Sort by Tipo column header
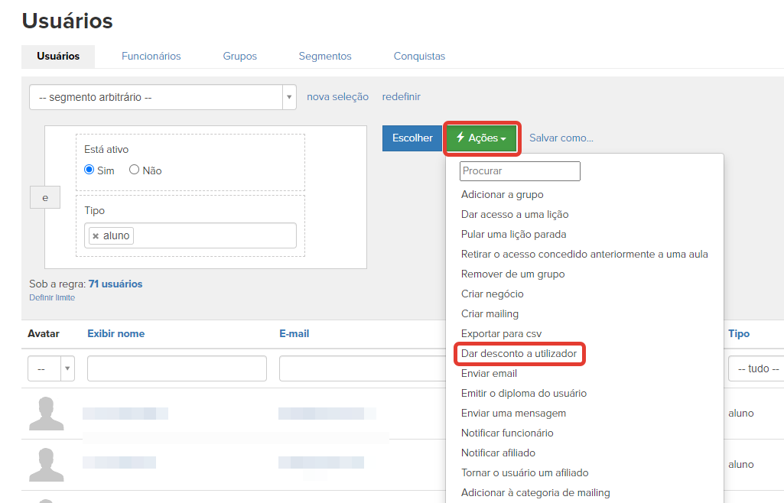784x503 pixels. (739, 333)
